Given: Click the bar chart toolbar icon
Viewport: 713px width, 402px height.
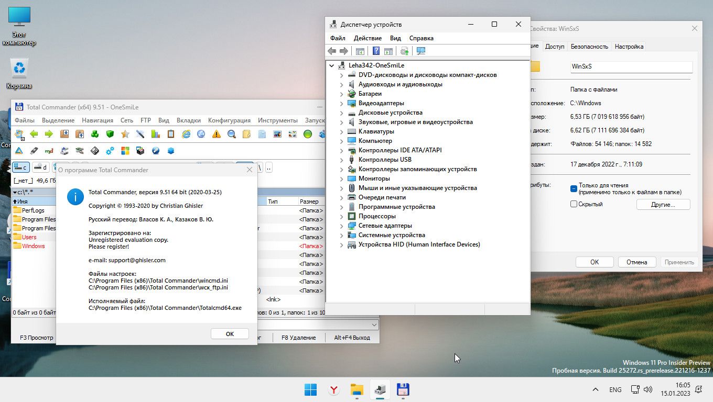Looking at the screenshot, I should coord(155,134).
